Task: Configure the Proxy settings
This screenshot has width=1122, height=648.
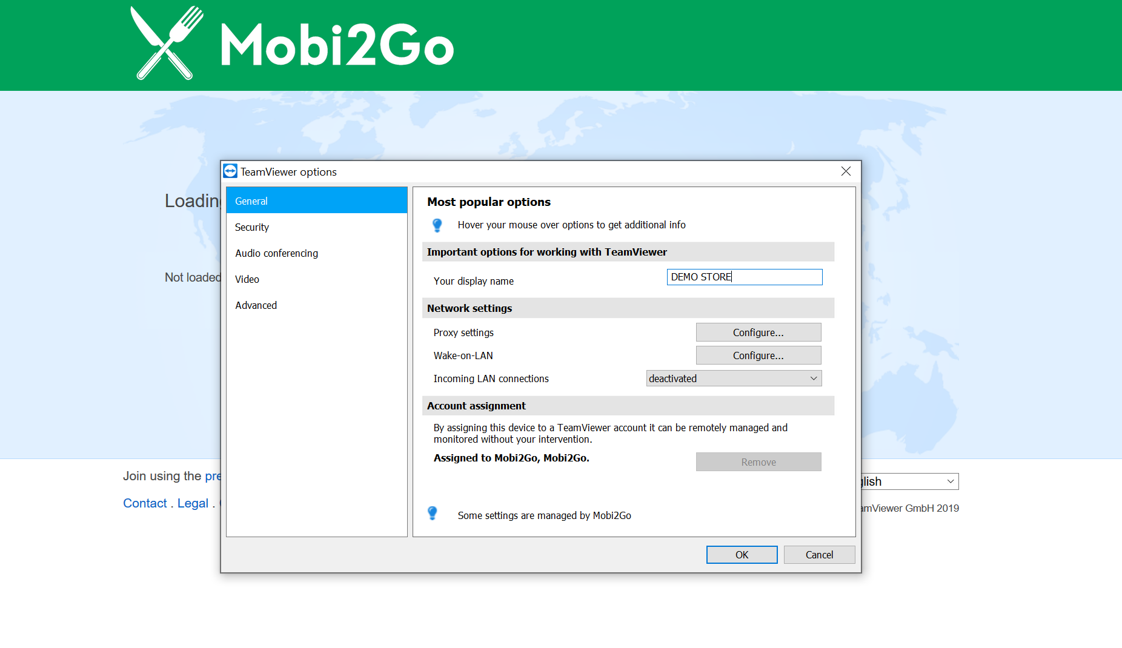Action: tap(758, 332)
